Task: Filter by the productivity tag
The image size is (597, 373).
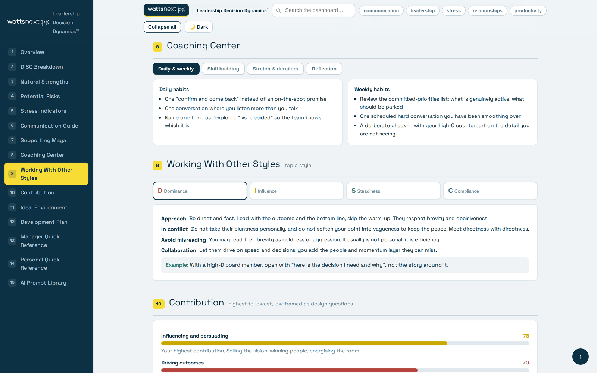Action: tap(528, 10)
